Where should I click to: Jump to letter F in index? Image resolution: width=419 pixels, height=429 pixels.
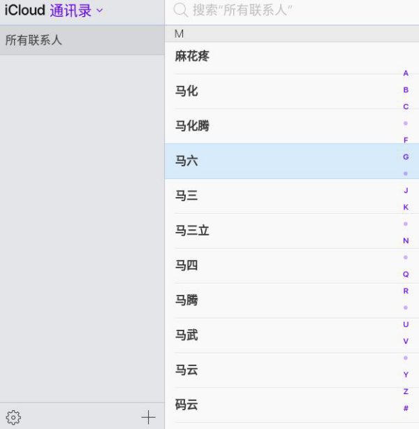point(406,140)
